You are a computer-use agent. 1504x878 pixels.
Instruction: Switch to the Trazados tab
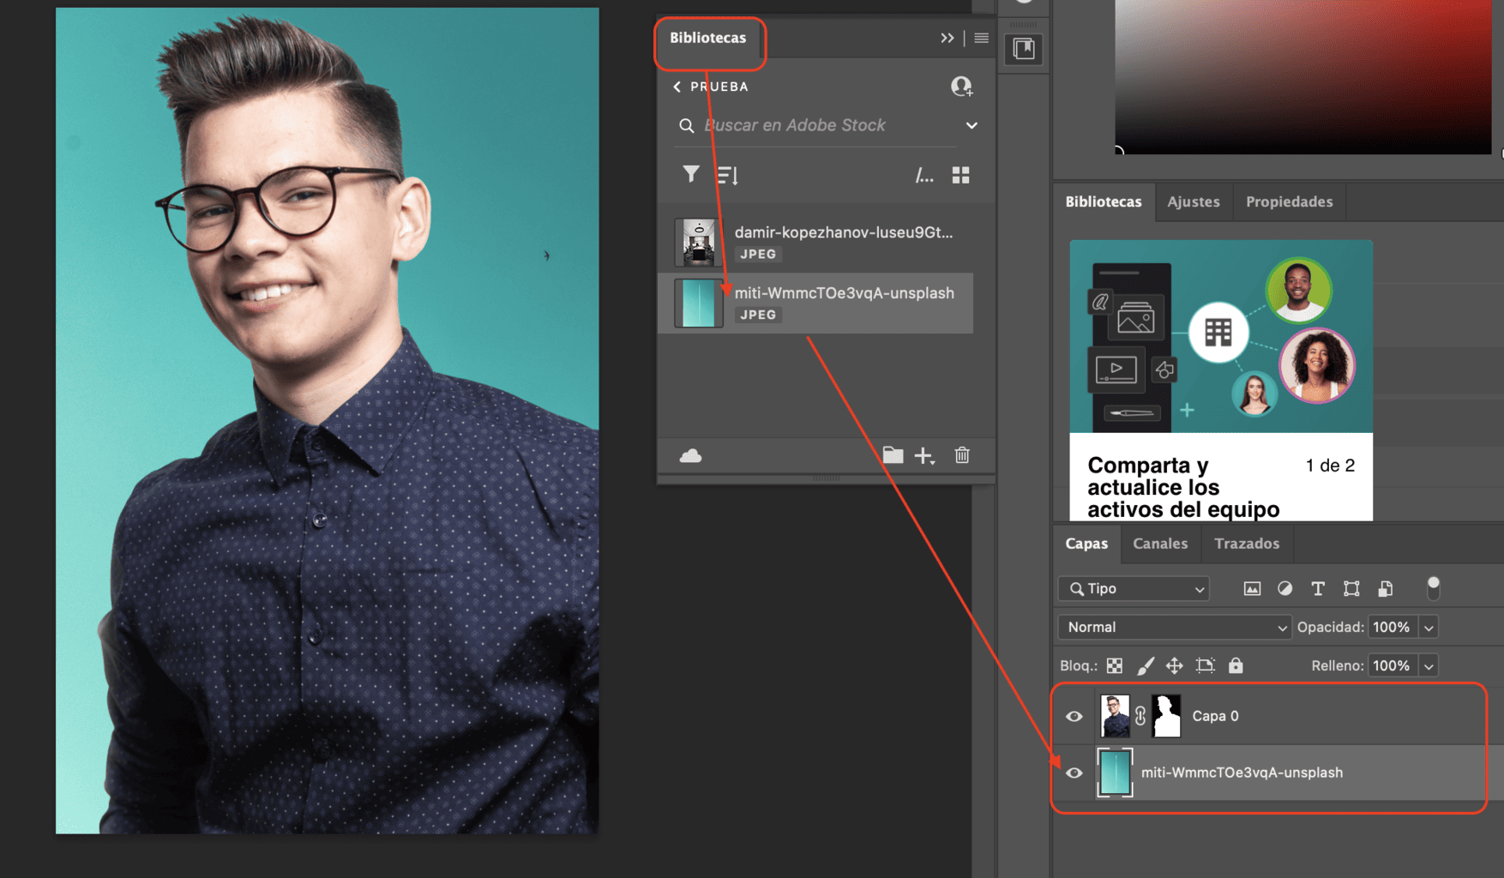[x=1247, y=544]
